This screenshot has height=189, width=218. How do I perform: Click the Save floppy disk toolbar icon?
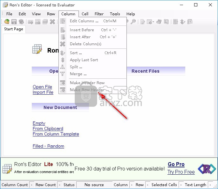point(14,22)
